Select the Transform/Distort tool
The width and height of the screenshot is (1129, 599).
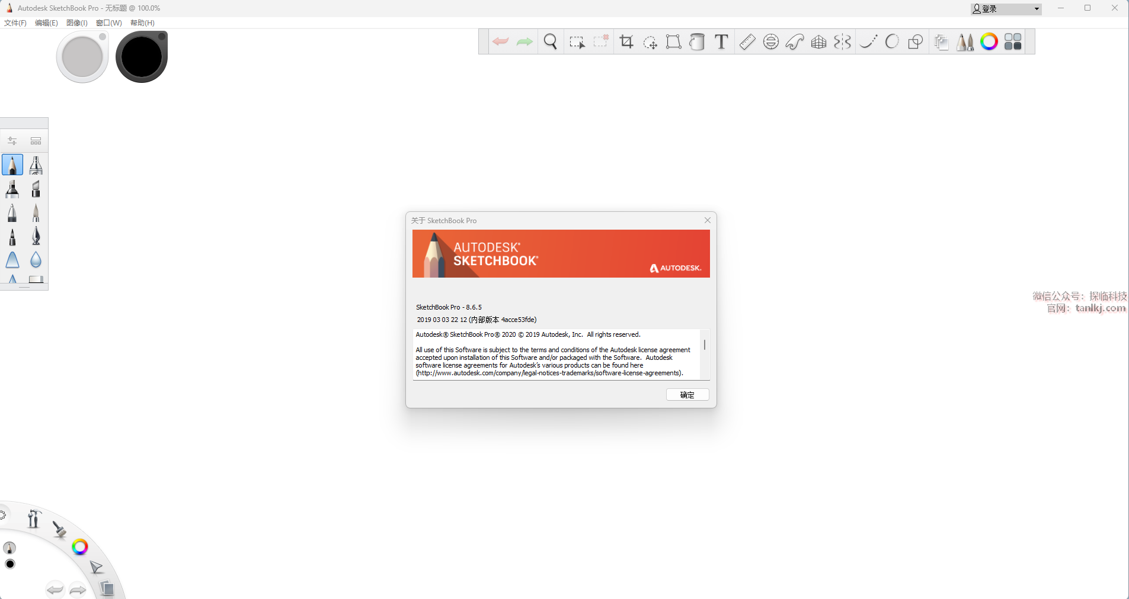pos(674,41)
